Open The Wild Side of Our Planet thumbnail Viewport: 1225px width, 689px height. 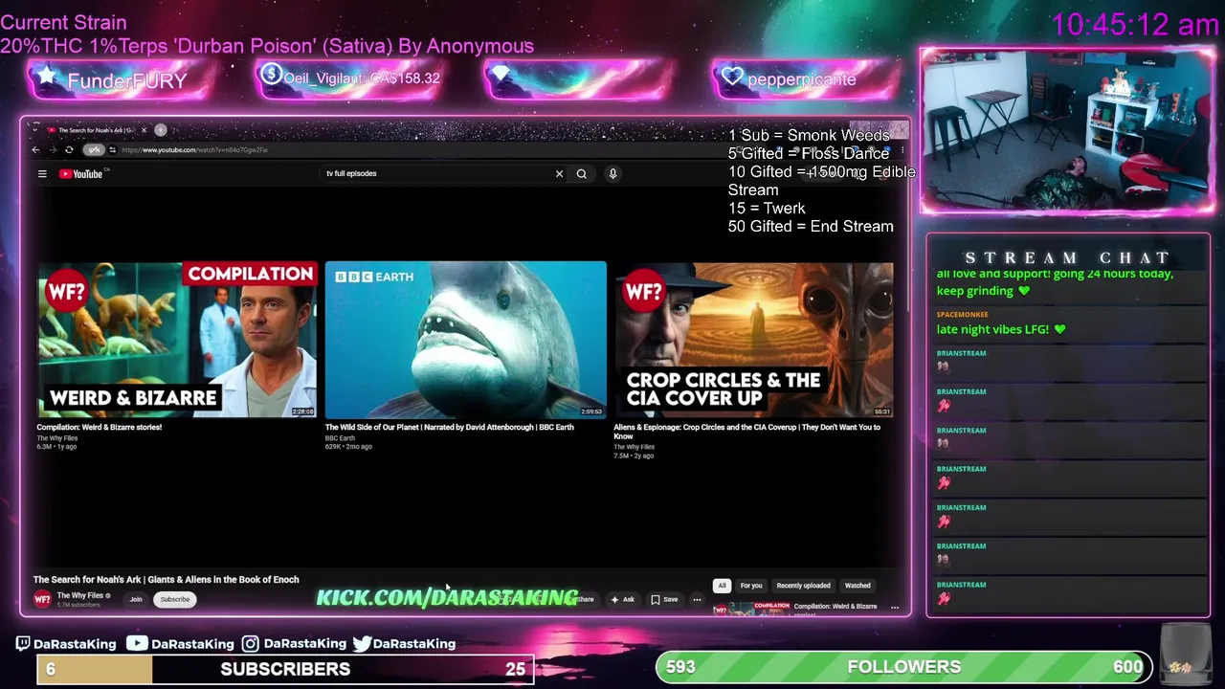tap(465, 340)
